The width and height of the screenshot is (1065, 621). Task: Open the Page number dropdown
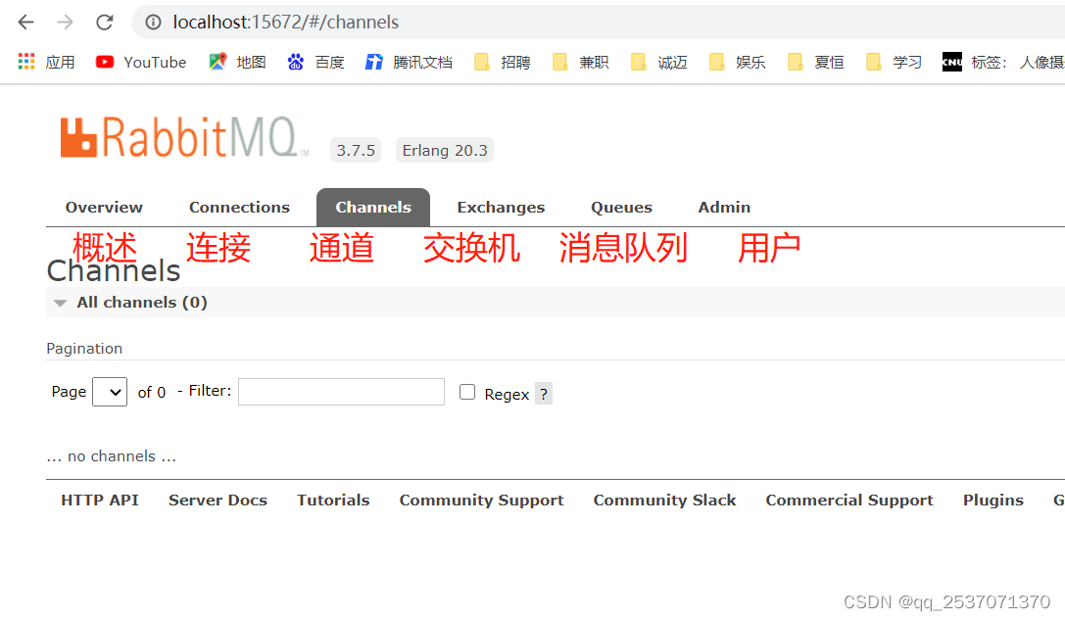pos(109,391)
